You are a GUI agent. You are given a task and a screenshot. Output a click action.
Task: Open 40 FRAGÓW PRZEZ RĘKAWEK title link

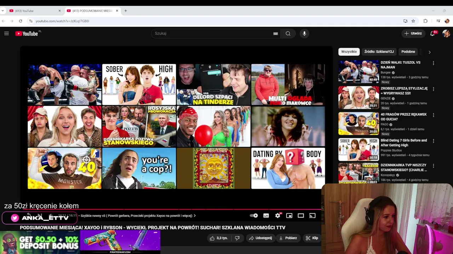pyautogui.click(x=404, y=117)
